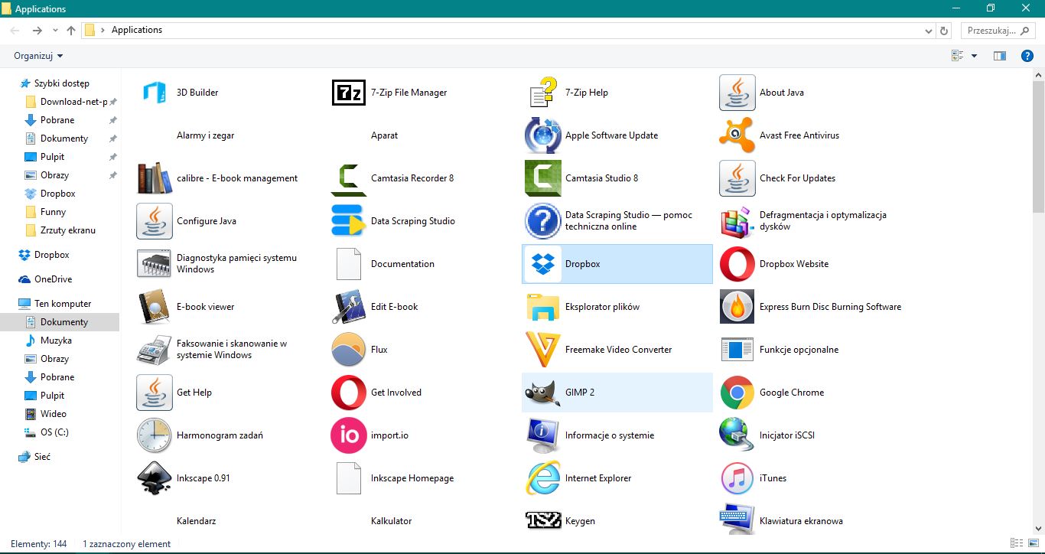Go forward with the Forward arrow
The image size is (1045, 554).
click(37, 31)
